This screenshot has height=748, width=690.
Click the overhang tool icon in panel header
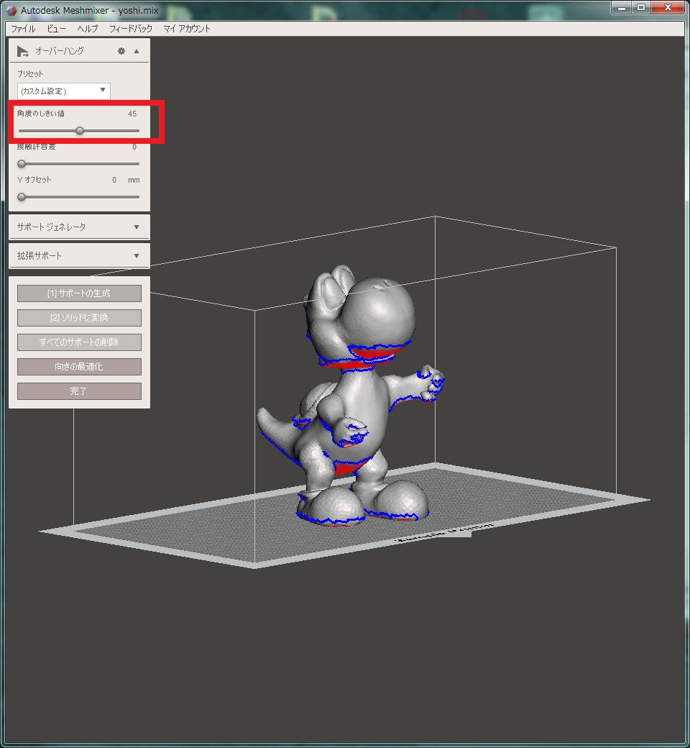22,51
